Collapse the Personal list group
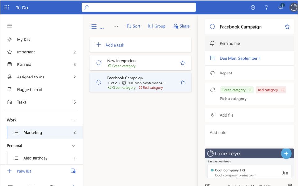Image resolution: width=298 pixels, height=186 pixels. click(74, 145)
